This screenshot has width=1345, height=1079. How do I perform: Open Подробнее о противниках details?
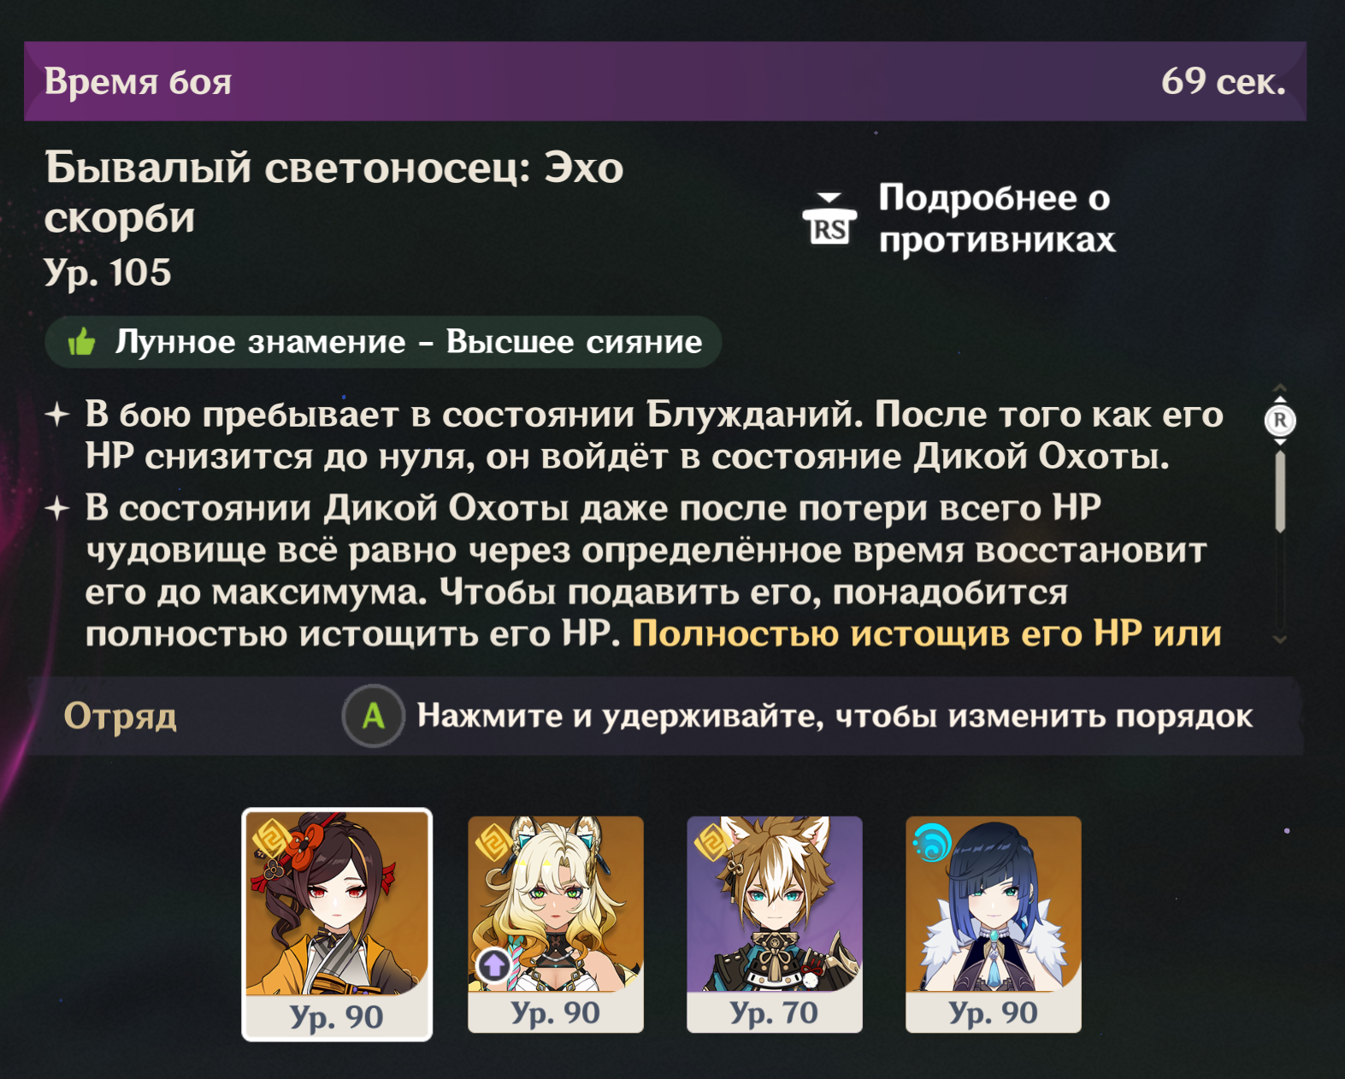coord(996,219)
